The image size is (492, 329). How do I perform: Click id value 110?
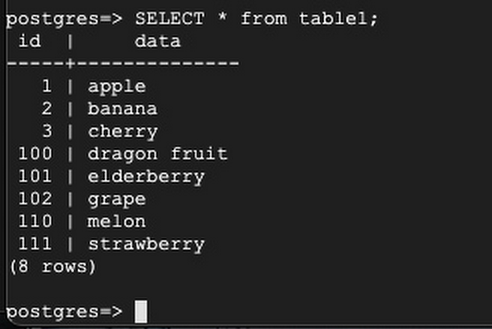point(35,222)
